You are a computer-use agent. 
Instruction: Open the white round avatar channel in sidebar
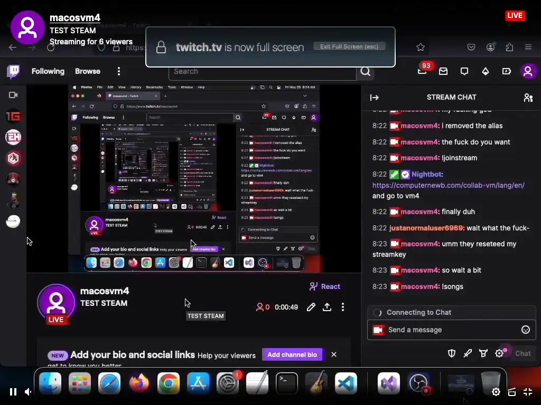click(13, 221)
